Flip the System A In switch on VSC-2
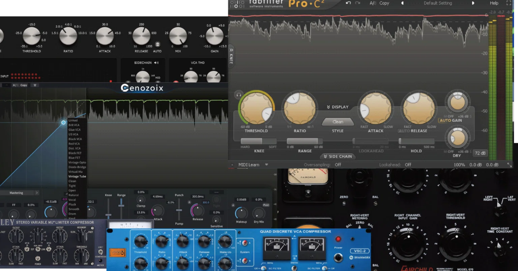 point(245,243)
